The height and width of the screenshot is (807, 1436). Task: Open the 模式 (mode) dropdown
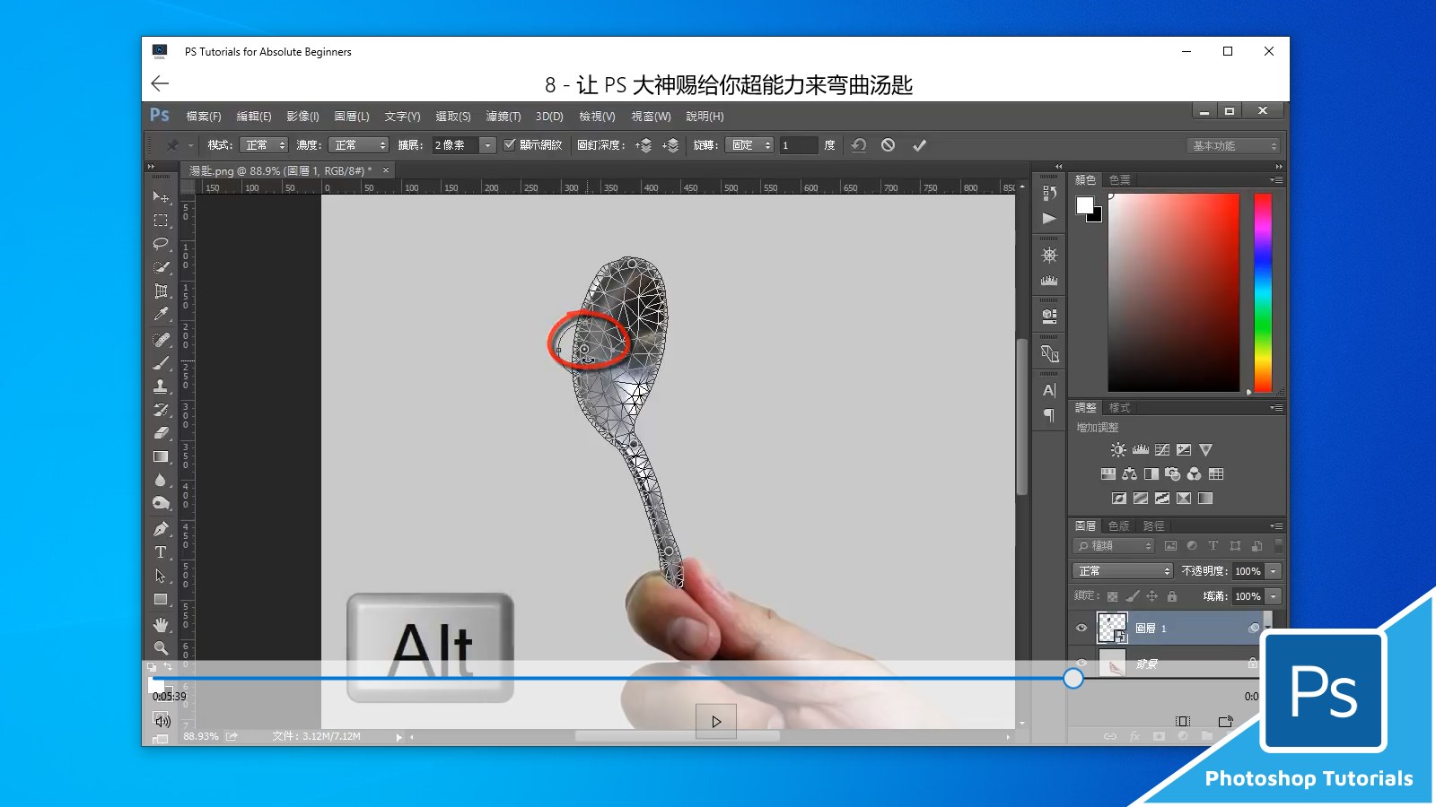pos(265,145)
